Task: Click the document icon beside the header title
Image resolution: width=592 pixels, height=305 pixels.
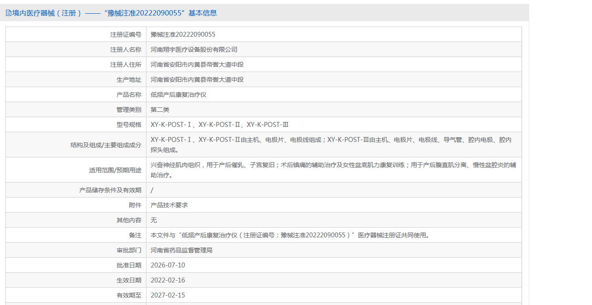Action: coord(8,13)
